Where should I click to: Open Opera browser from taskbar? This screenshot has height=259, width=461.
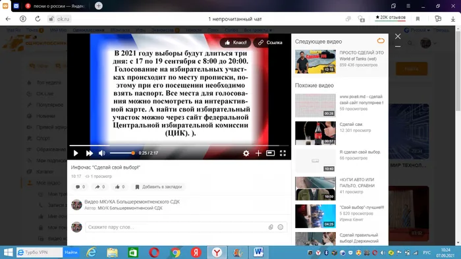154,252
